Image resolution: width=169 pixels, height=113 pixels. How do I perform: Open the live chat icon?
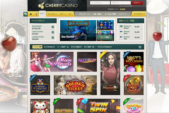click(x=26, y=14)
